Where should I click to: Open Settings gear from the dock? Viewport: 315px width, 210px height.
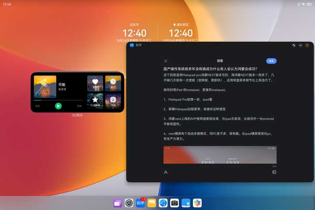point(129,203)
